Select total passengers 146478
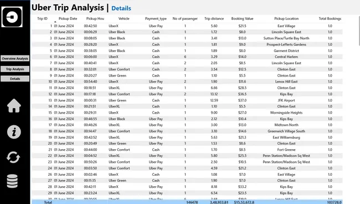Viewport: 360px width, 204px height. (192, 202)
